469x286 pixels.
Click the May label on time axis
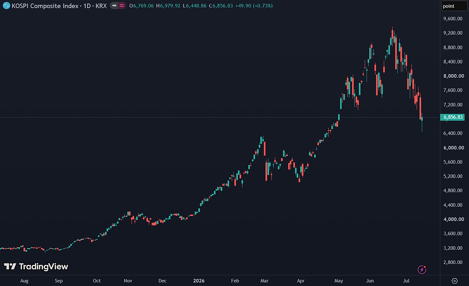point(339,281)
